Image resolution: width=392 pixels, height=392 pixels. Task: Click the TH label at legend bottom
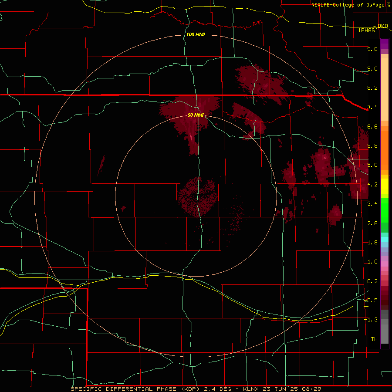(374, 339)
